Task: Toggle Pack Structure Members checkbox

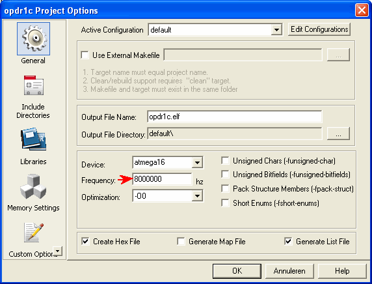Action: tap(225, 189)
